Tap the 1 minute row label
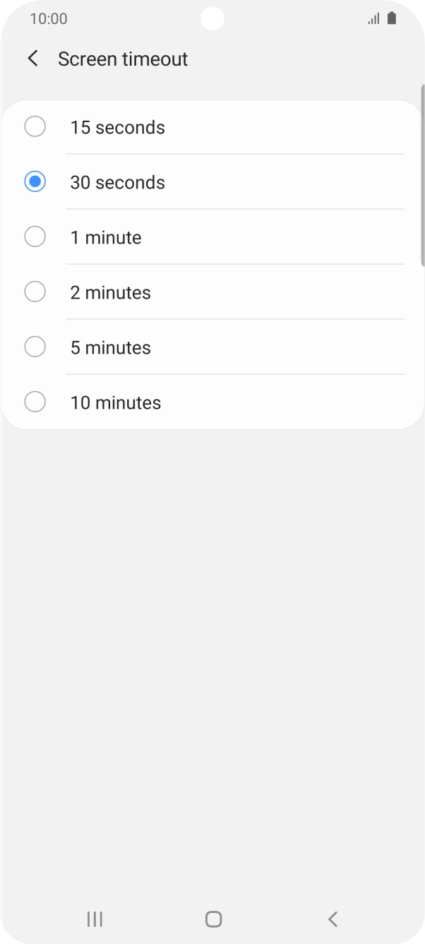This screenshot has height=944, width=425. coord(106,237)
